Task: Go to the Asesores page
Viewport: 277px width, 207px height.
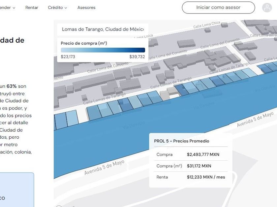Action: tap(86, 8)
